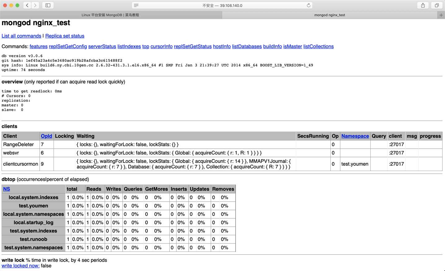The image size is (445, 271).
Task: Show all tabs overview icon
Action: 437,5
